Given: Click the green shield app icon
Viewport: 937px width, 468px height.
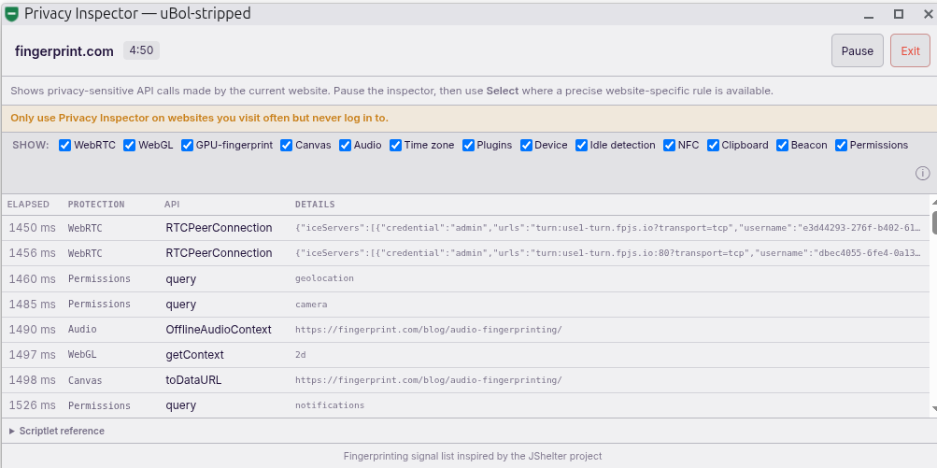Looking at the screenshot, I should [11, 14].
